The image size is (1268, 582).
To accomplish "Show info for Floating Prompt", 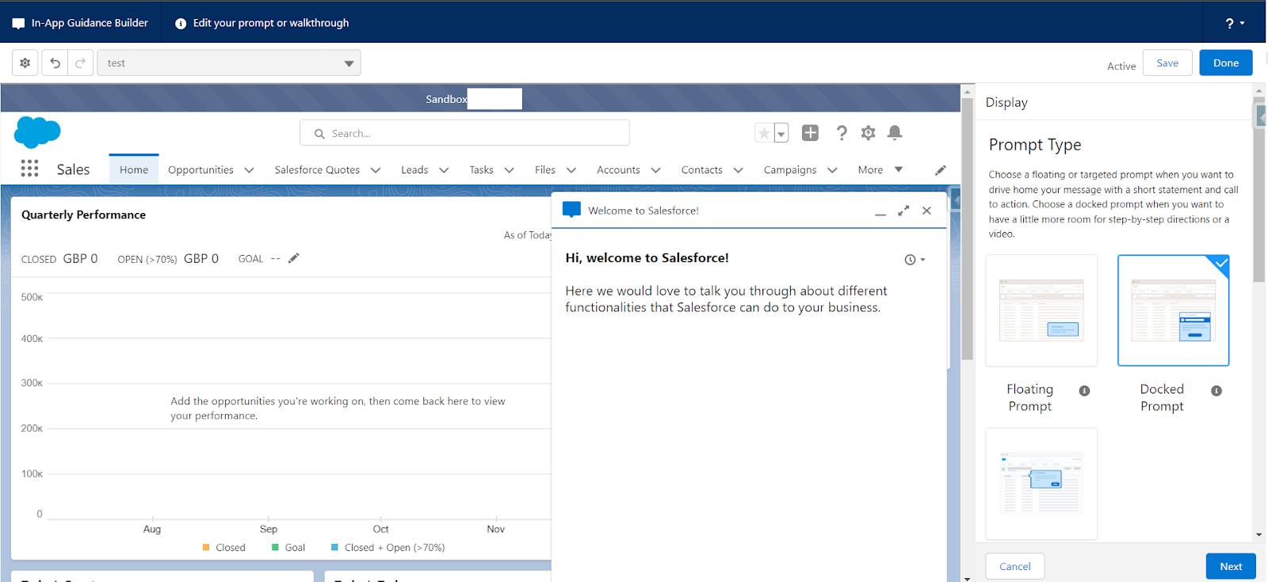I will pos(1085,390).
